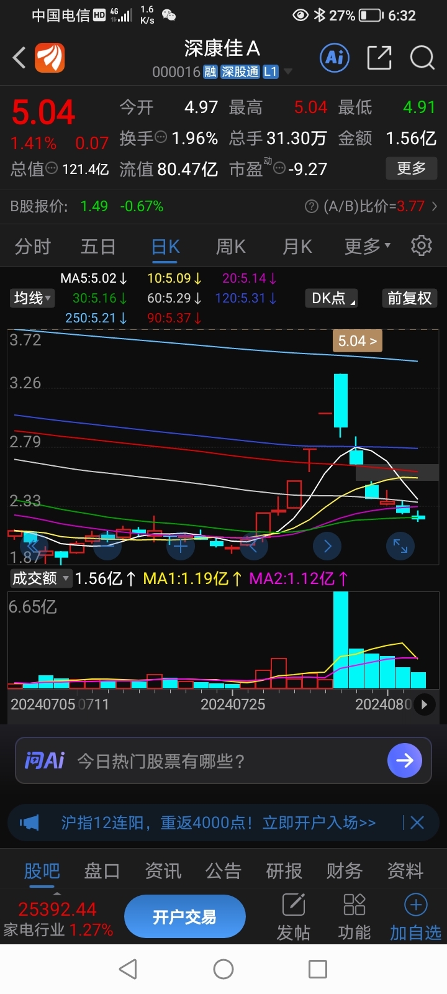
Task: Expand A/B比价 row chevron
Action: pyautogui.click(x=435, y=206)
